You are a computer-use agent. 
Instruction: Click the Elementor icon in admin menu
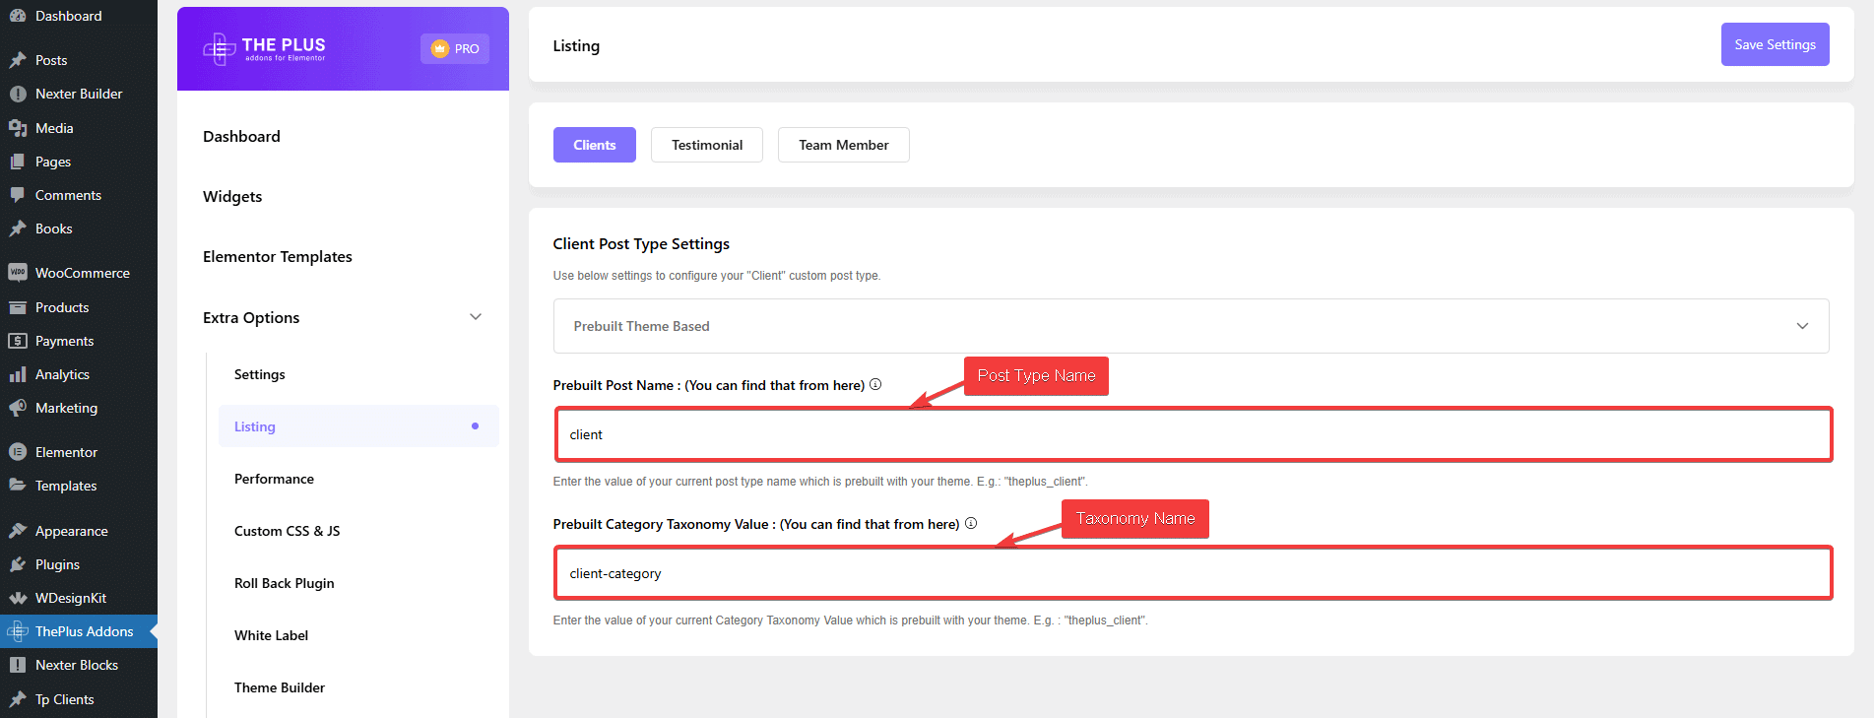coord(17,452)
